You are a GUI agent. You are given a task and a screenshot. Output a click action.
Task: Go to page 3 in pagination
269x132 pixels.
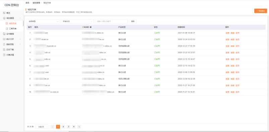pos(68,127)
